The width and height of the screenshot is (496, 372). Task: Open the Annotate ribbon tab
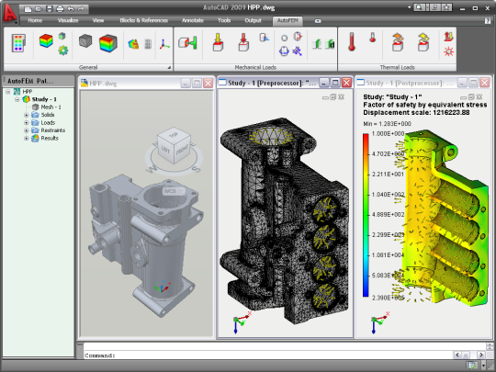click(x=193, y=20)
